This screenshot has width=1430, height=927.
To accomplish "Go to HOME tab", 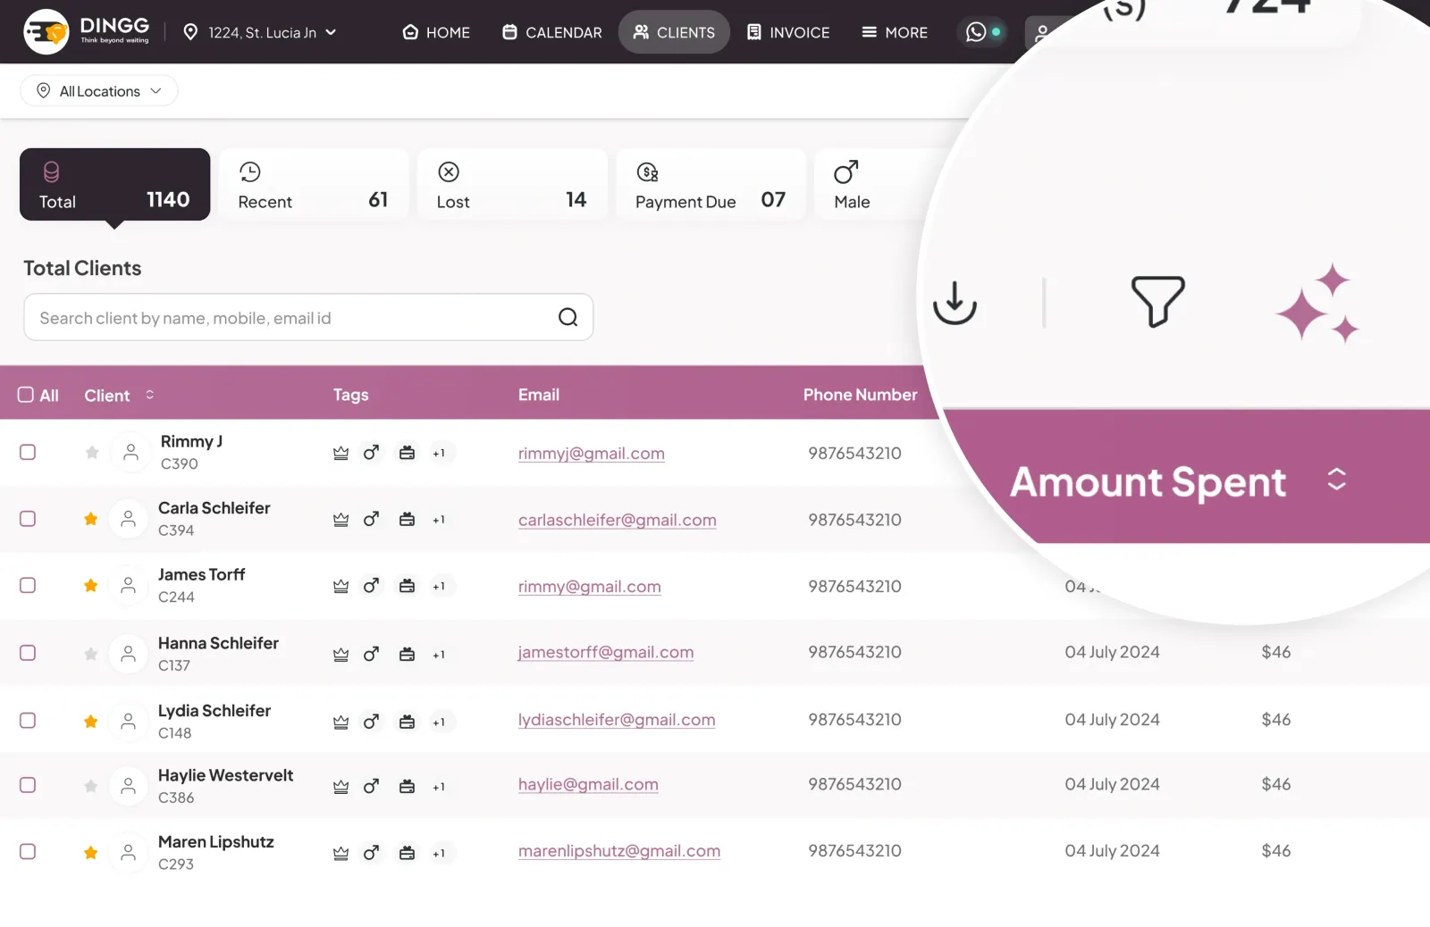I will point(436,32).
